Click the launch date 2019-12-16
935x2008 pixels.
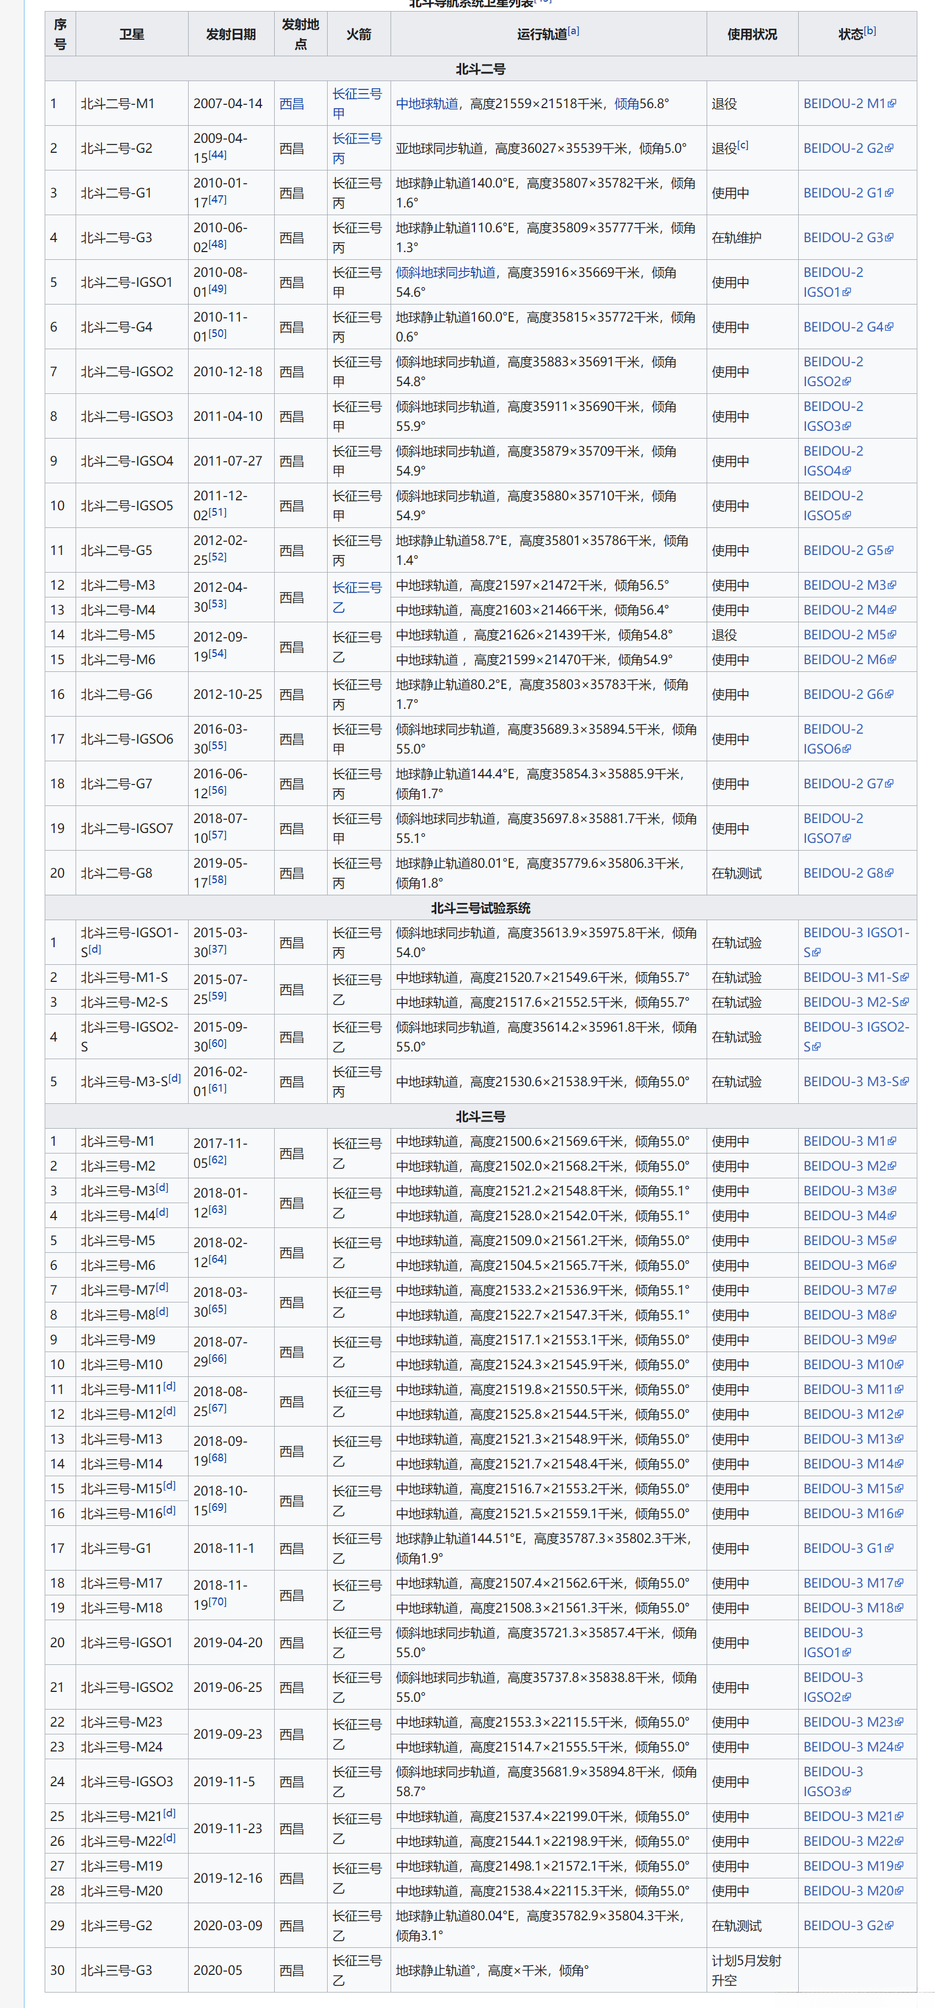(x=227, y=1878)
